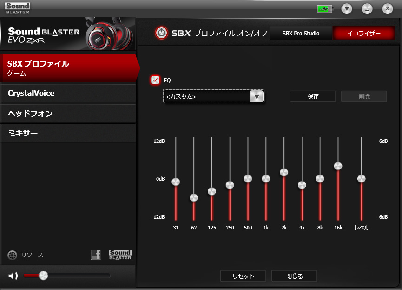Click the Facebook icon

[x=96, y=255]
